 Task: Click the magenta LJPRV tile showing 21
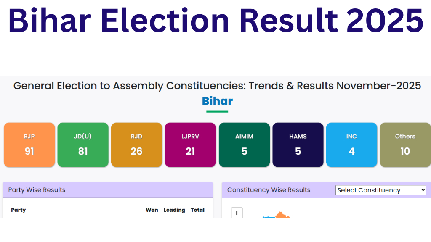pos(190,145)
